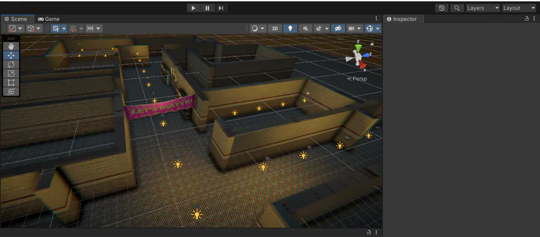Click the handle rotation cube icon
The height and width of the screenshot is (237, 540).
click(x=31, y=29)
